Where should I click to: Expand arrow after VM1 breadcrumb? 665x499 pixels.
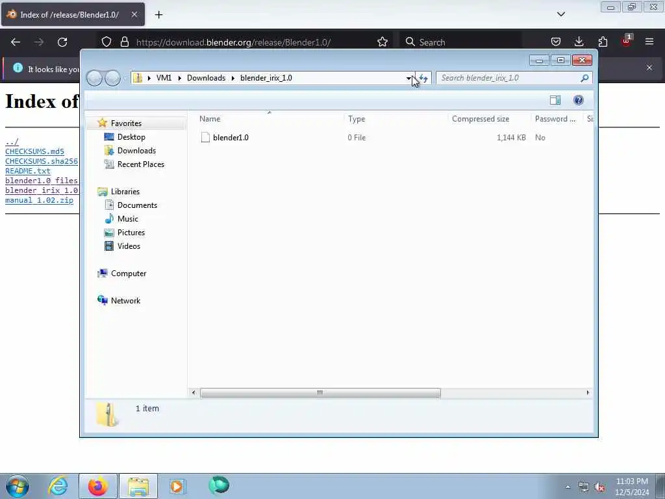(x=179, y=78)
